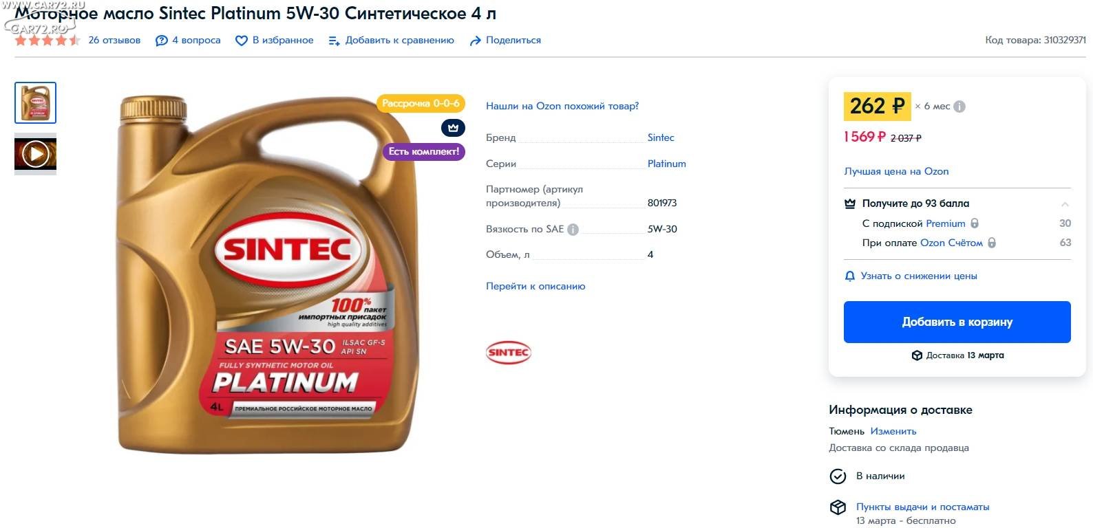Open the Platinum series link

(667, 164)
